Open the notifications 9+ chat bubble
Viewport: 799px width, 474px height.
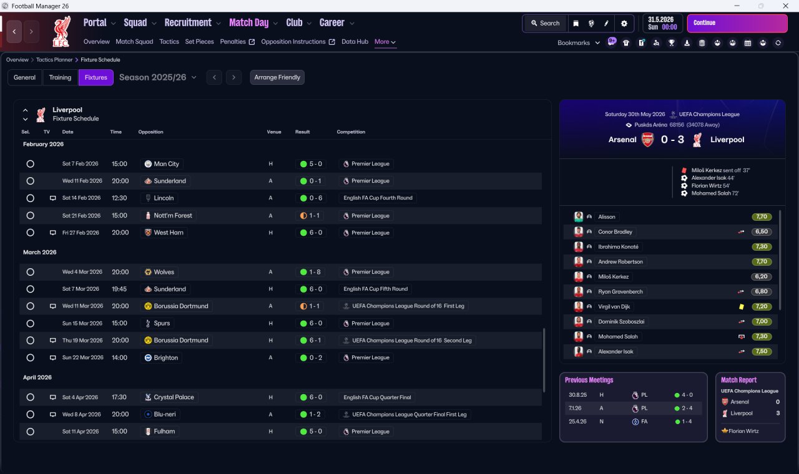pyautogui.click(x=612, y=42)
